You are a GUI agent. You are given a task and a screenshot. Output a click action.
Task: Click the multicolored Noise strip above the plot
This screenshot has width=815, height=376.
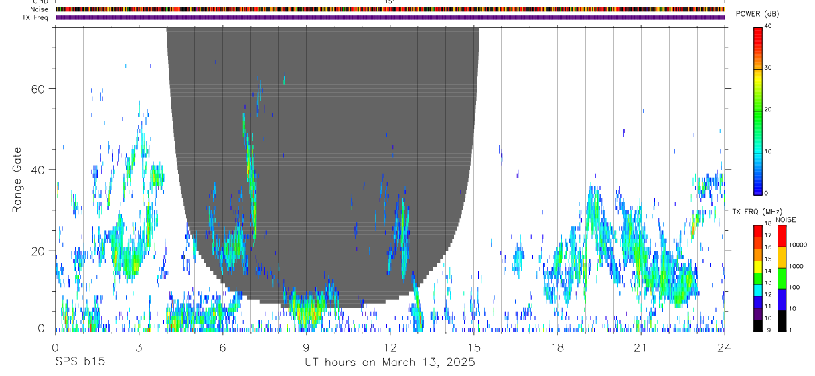390,9
